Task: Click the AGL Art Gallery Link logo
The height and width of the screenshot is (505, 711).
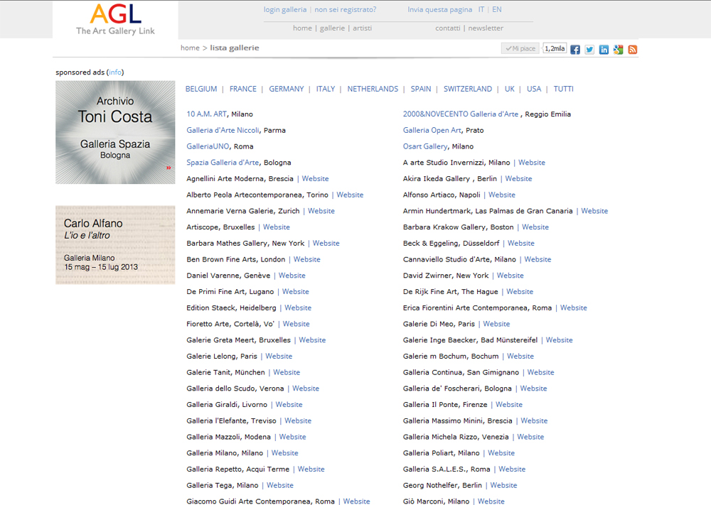Action: point(115,20)
